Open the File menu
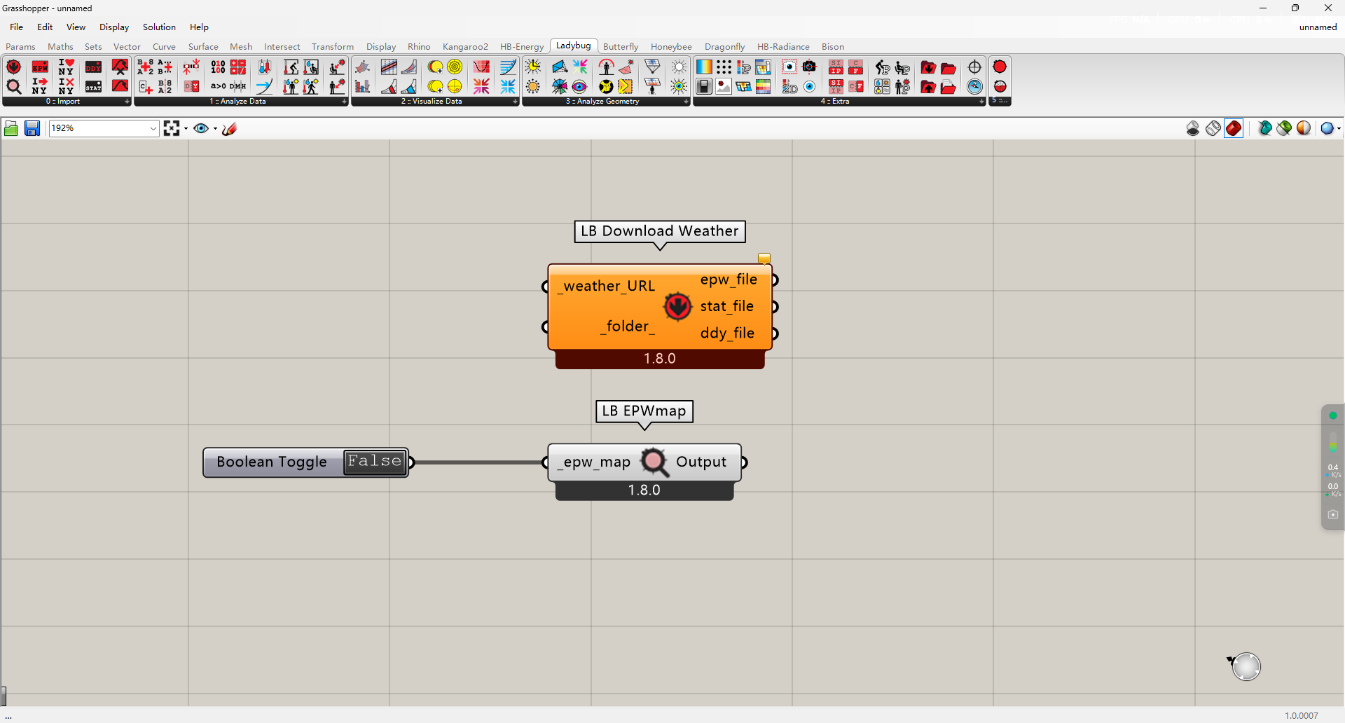Image resolution: width=1345 pixels, height=723 pixels. tap(17, 27)
